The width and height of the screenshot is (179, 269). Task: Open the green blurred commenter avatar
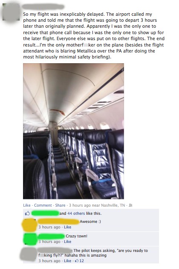click(30, 239)
